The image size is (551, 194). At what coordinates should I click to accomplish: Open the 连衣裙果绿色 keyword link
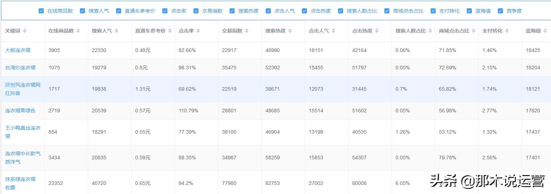pyautogui.click(x=20, y=111)
